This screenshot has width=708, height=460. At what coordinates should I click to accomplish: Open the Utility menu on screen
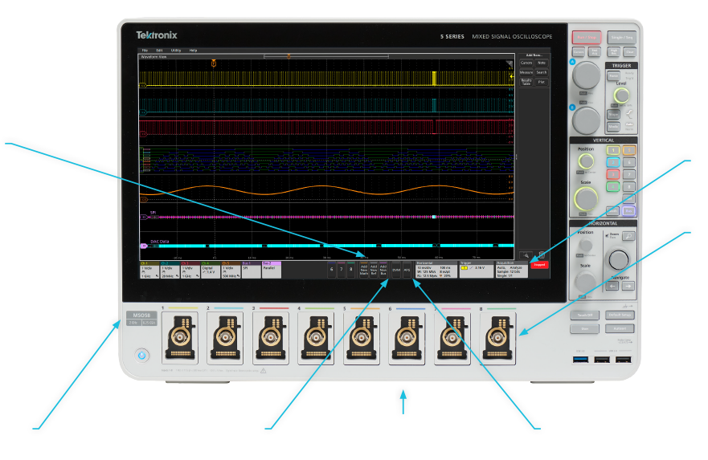coord(176,50)
